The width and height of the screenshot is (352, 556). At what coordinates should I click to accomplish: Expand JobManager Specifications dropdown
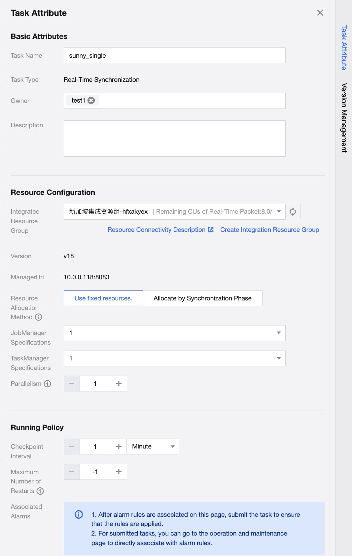point(279,333)
